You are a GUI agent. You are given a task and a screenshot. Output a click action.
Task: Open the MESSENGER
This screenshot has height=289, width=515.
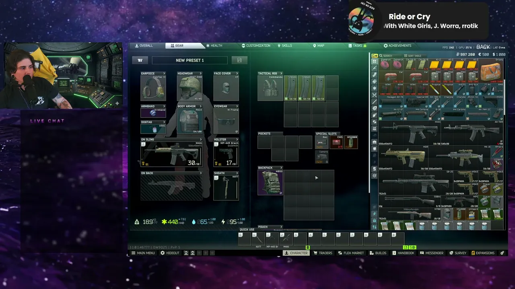tap(431, 253)
